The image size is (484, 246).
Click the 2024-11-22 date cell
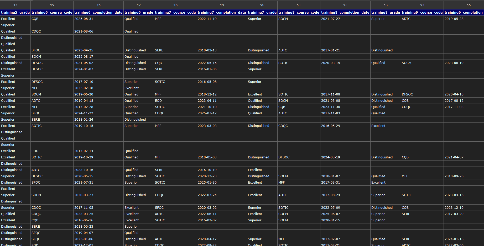(84, 113)
